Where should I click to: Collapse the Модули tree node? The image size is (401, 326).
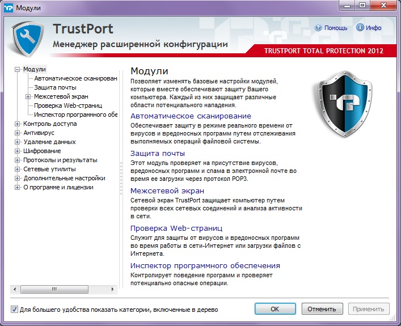[x=17, y=69]
